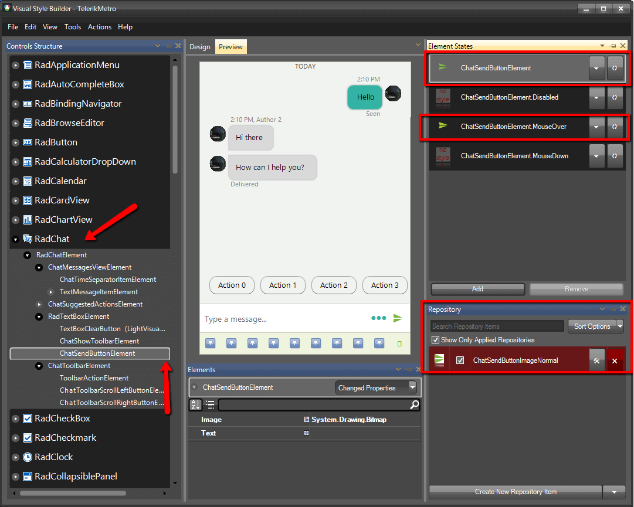Click the alphabetical sort icon in Elements panel
The image size is (634, 507).
[x=195, y=404]
